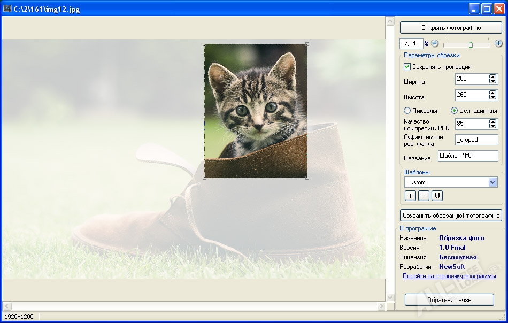Image resolution: width=508 pixels, height=323 pixels.
Task: Update the template with the U button
Action: [437, 196]
